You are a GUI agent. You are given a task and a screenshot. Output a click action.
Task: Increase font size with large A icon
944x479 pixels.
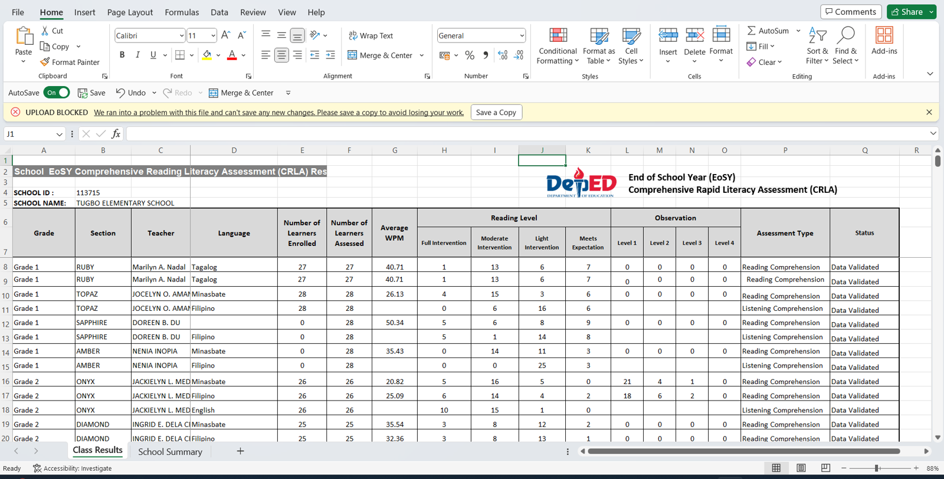point(225,35)
